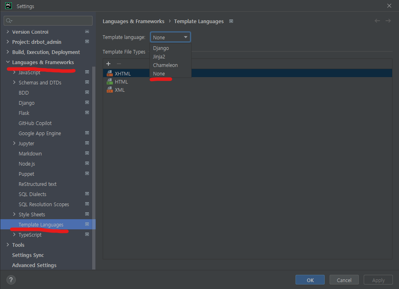The image size is (399, 289).
Task: Click project-level icon next to Google App Engine
Action: coord(87,133)
